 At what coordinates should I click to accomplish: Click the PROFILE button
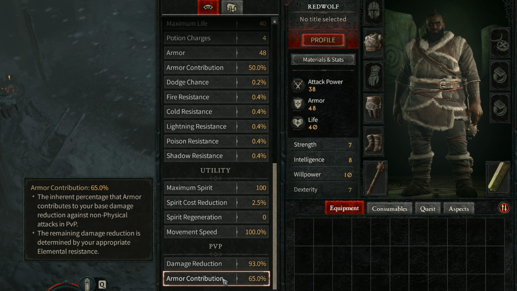point(323,40)
